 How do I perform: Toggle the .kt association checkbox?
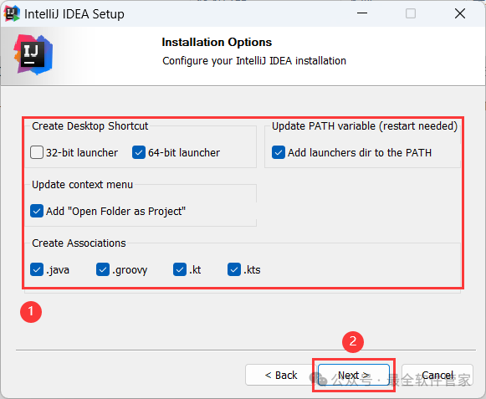[x=180, y=269]
